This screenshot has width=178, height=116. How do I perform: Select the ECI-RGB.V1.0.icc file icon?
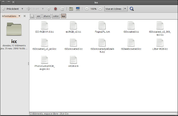pyautogui.click(x=44, y=26)
